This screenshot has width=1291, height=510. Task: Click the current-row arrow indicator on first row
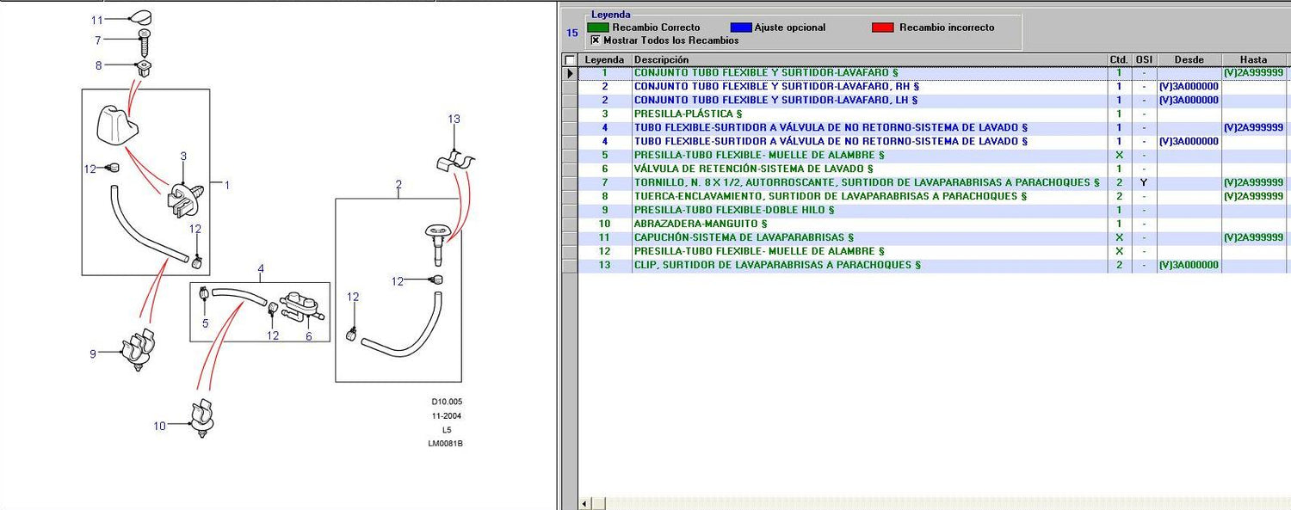coord(569,73)
